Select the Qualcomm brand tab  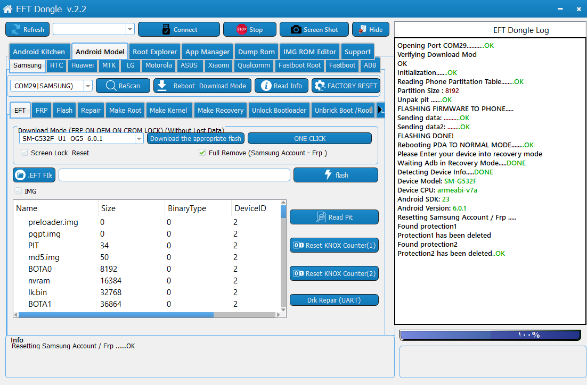tap(254, 65)
